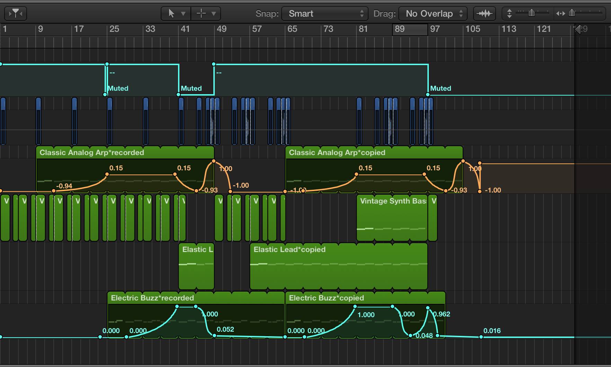The width and height of the screenshot is (611, 367).
Task: Open the Snap Smart dropdown
Action: coord(325,14)
